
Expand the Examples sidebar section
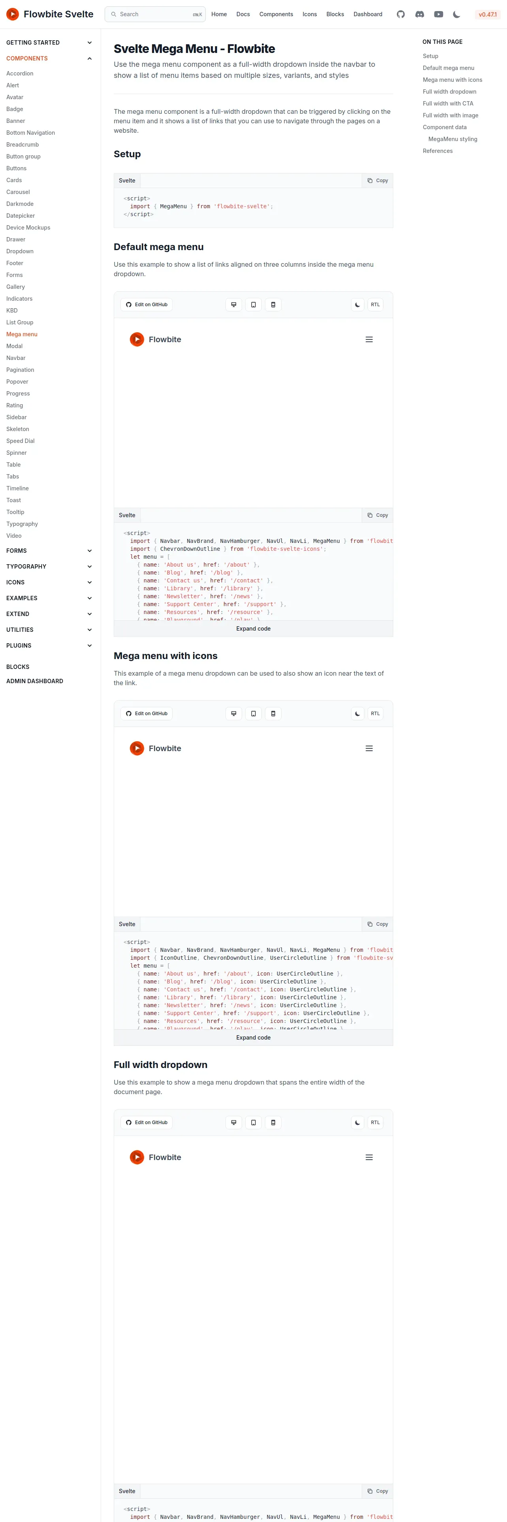pos(50,598)
